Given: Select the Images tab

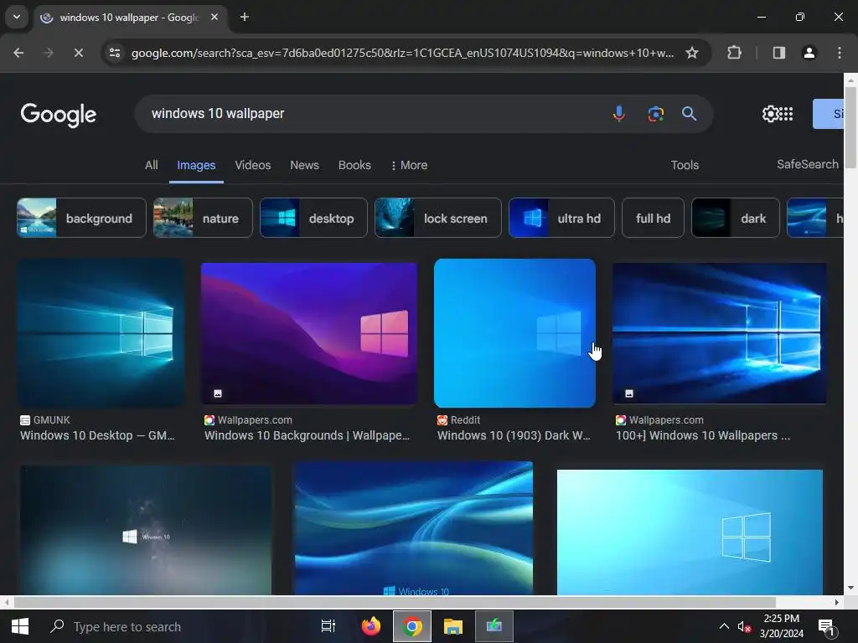Looking at the screenshot, I should [x=196, y=165].
